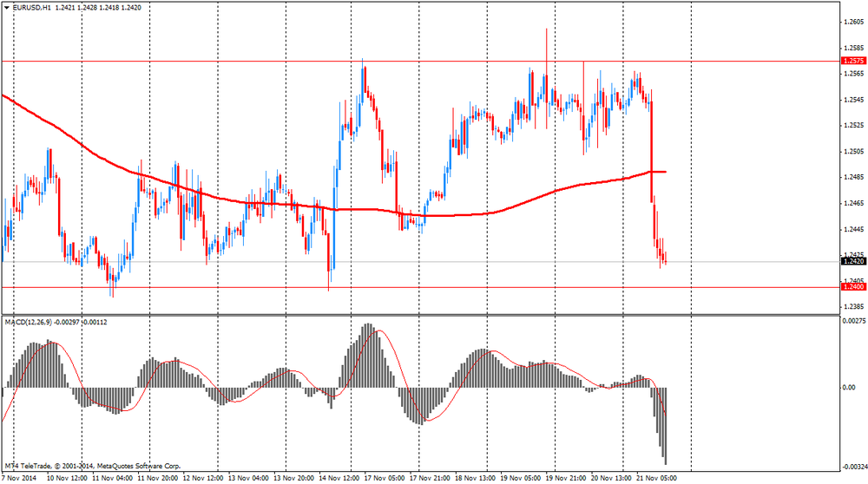Click the 18 Nov 13:00 time label

(x=475, y=478)
